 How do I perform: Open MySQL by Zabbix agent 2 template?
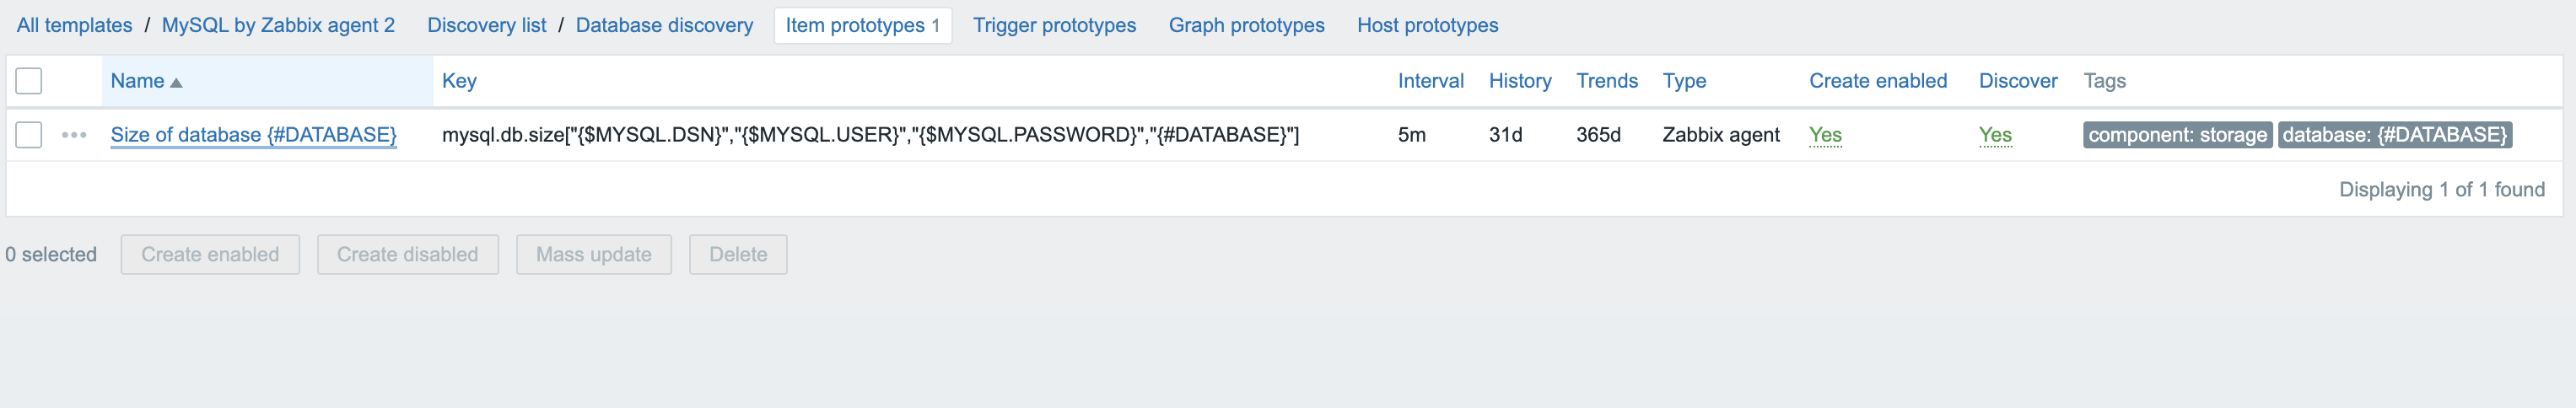278,25
